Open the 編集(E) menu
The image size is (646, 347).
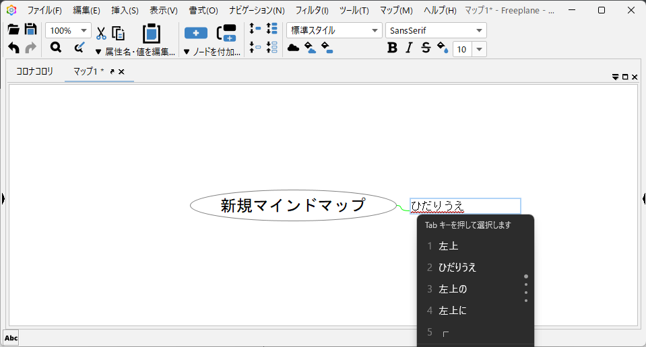pos(86,10)
